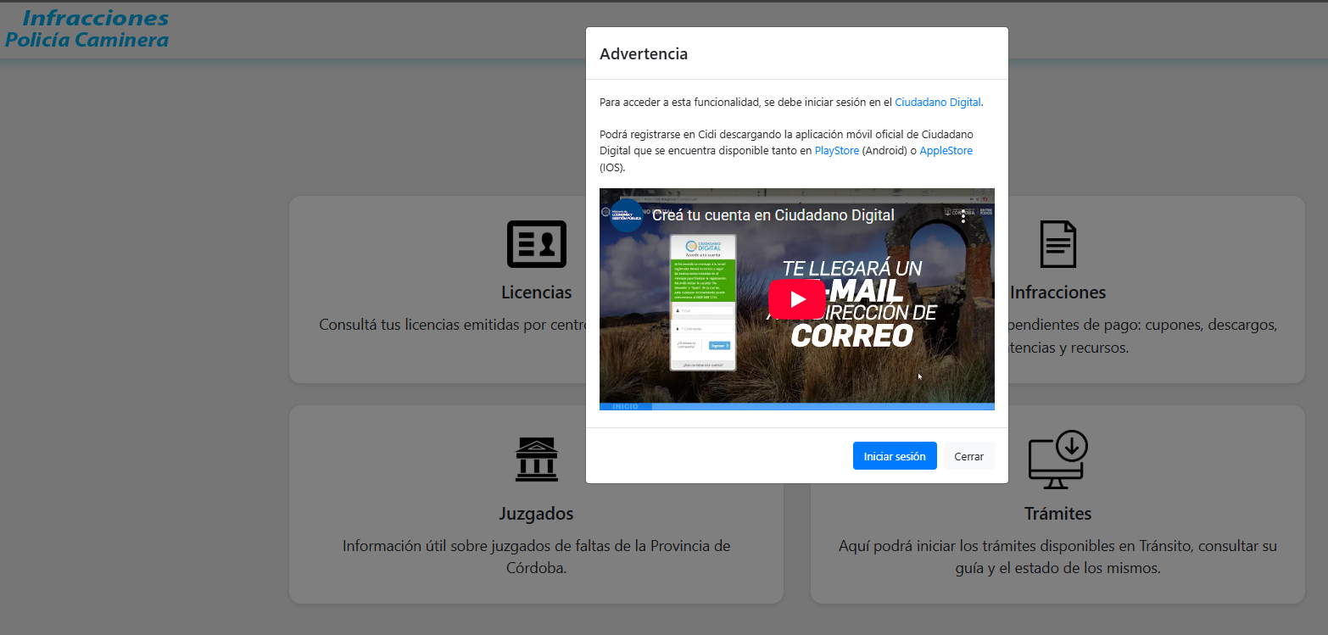Follow the PlayStore link

click(x=836, y=151)
